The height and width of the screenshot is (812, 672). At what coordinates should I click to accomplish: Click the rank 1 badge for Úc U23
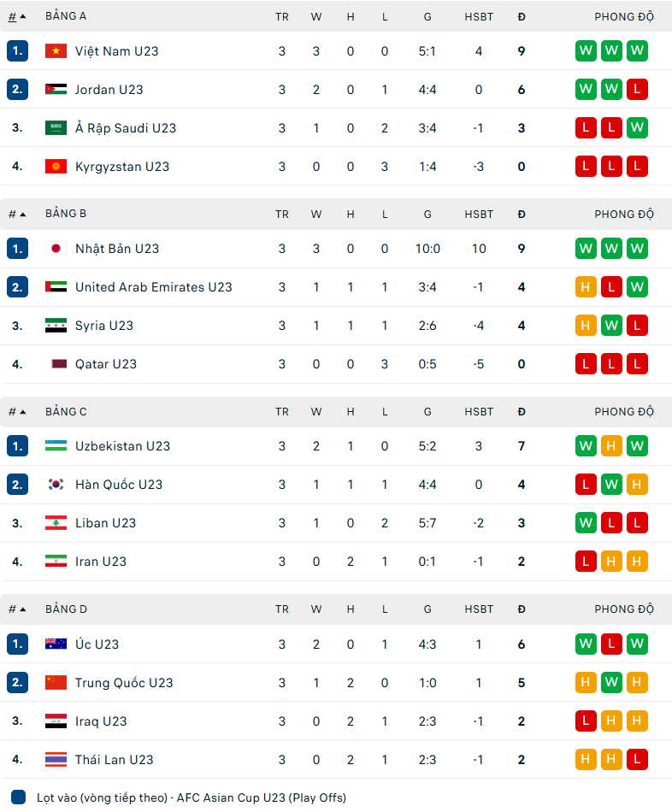(x=18, y=644)
